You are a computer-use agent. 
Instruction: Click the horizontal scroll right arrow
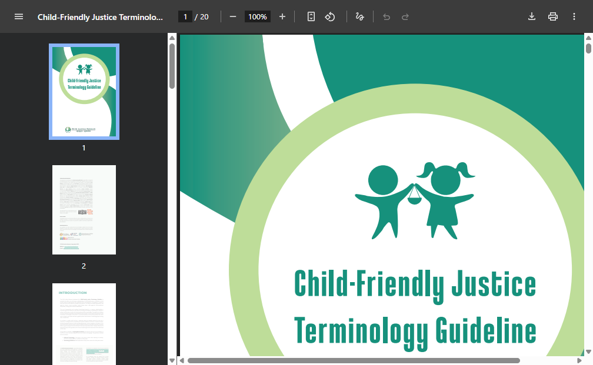point(579,360)
